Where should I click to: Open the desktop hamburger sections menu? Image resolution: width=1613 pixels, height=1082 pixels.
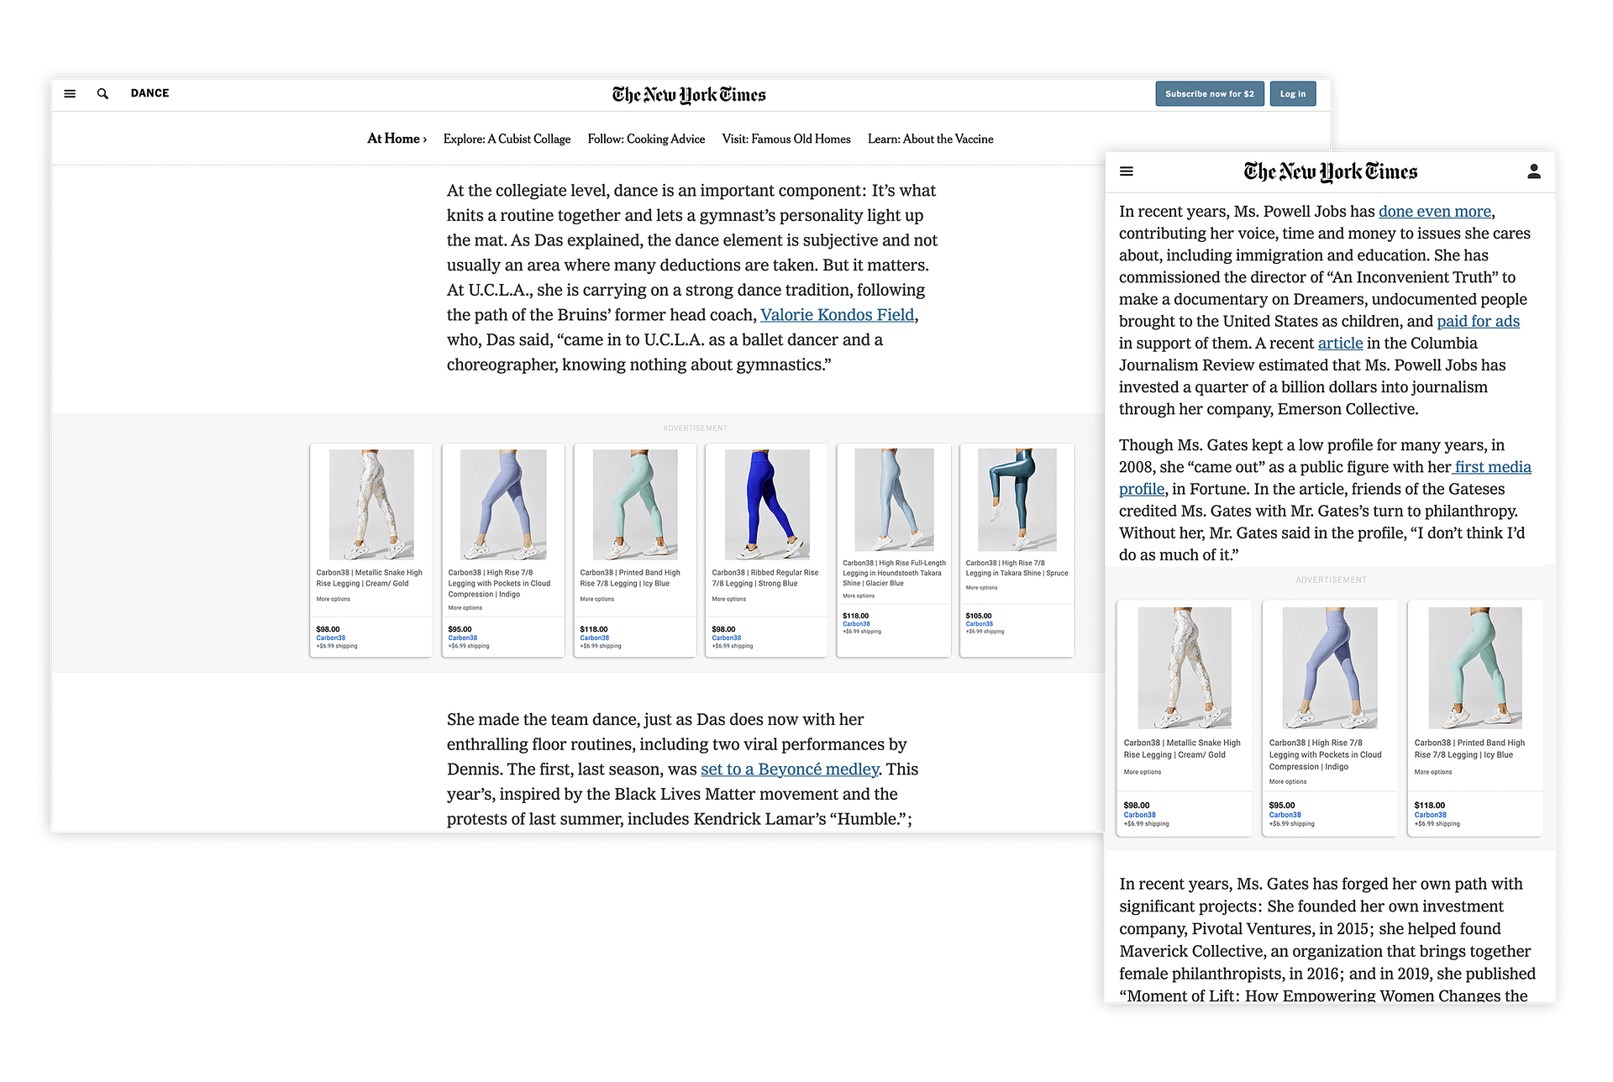[x=70, y=94]
